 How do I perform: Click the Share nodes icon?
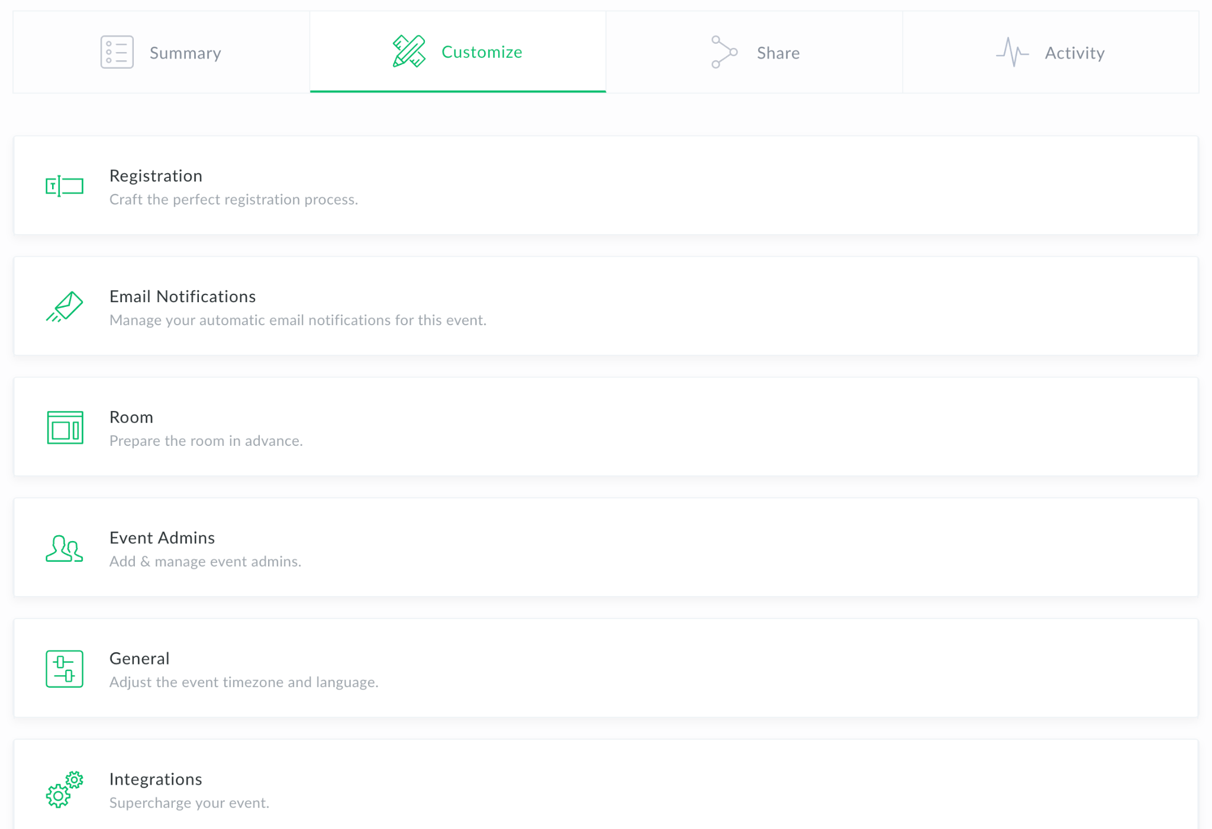724,52
